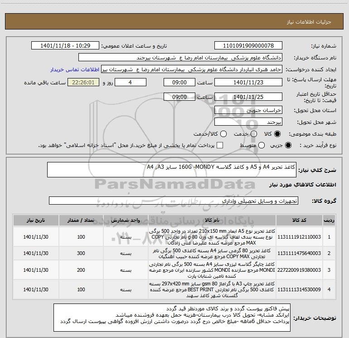Click the واحد شمارش column header
This screenshot has height=338, width=349.
click(x=126, y=220)
